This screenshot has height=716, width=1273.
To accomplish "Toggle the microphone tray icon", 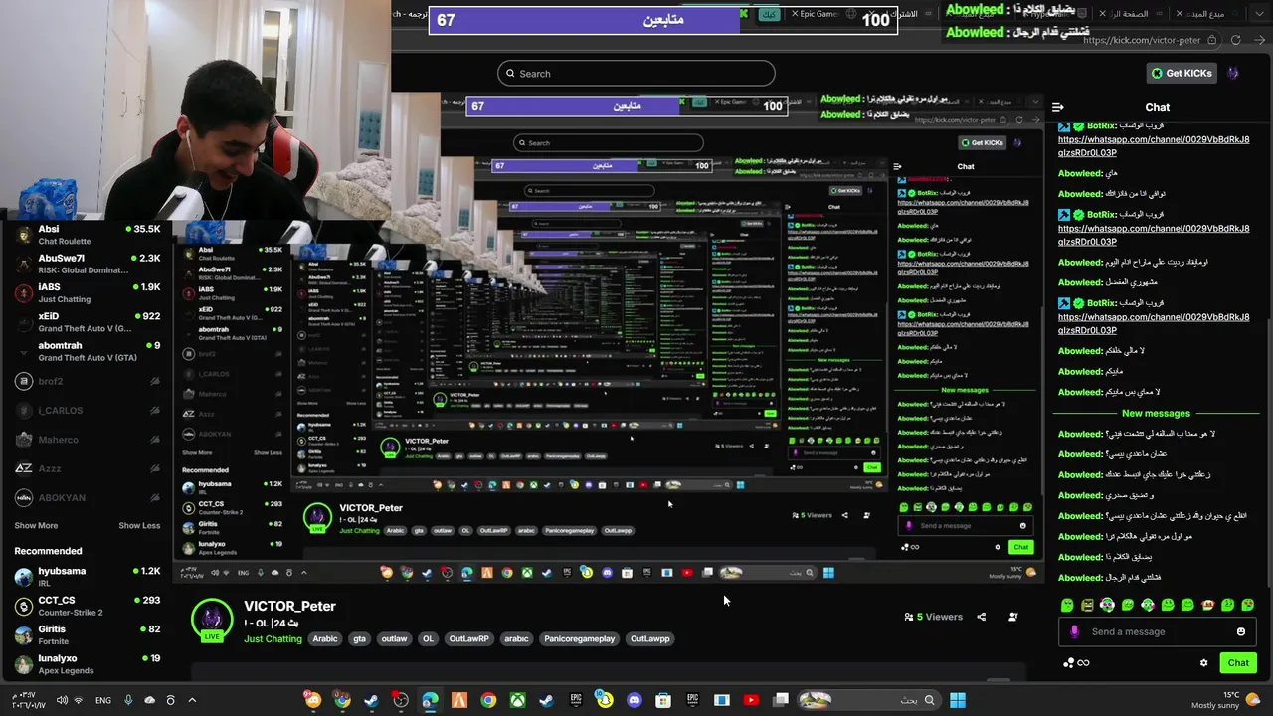I will [x=128, y=700].
